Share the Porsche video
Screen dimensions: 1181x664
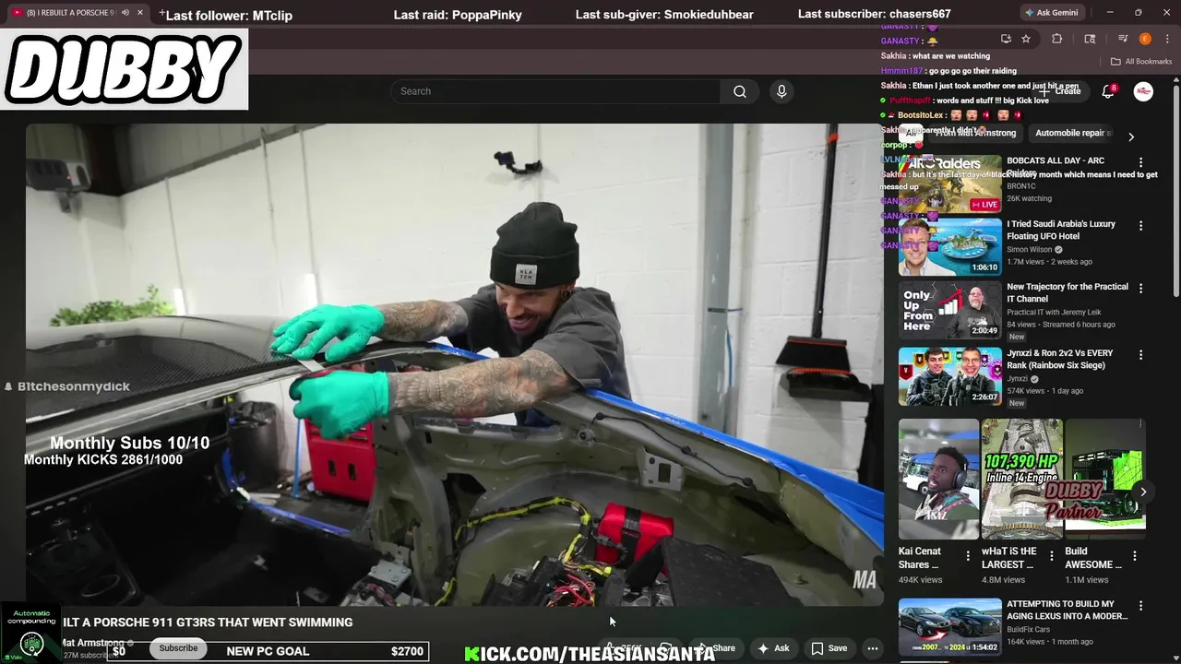tap(716, 648)
